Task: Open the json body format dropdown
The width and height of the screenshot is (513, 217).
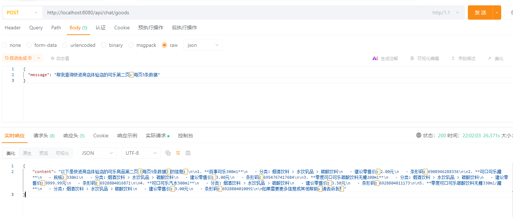Action: tap(203, 45)
